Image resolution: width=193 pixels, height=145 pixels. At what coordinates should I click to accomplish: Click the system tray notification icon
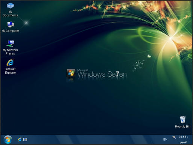(x=174, y=137)
